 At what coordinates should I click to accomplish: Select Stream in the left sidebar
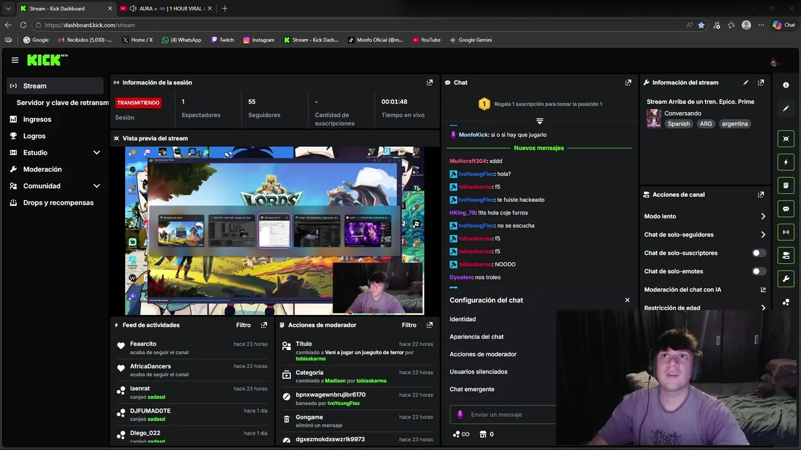(x=55, y=86)
